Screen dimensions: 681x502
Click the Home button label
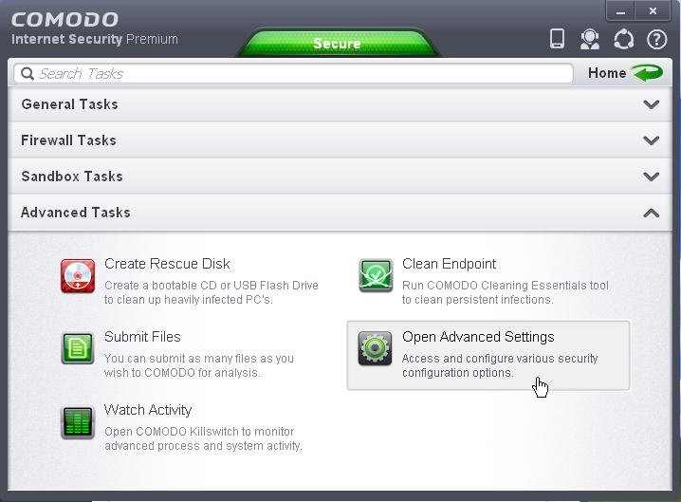tap(607, 73)
